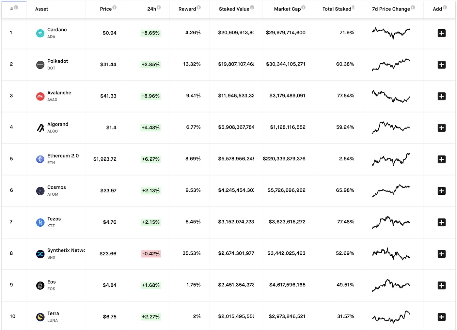The width and height of the screenshot is (457, 330).
Task: Sort table by Price column header
Action: [x=106, y=9]
